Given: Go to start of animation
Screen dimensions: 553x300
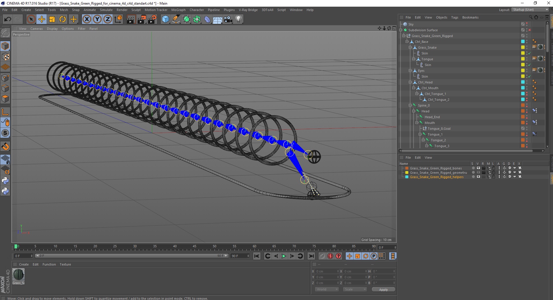Looking at the screenshot, I should (257, 256).
